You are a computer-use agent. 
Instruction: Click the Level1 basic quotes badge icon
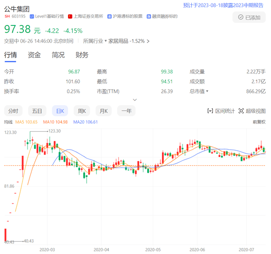(32, 17)
